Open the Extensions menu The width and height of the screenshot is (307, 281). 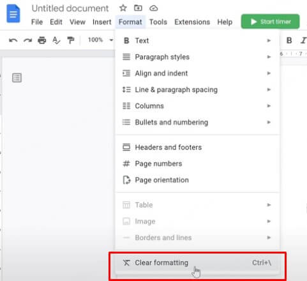[x=192, y=22]
